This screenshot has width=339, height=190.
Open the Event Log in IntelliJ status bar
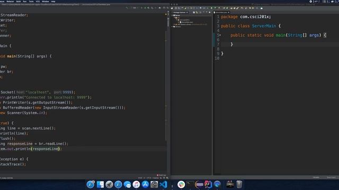[161, 175]
